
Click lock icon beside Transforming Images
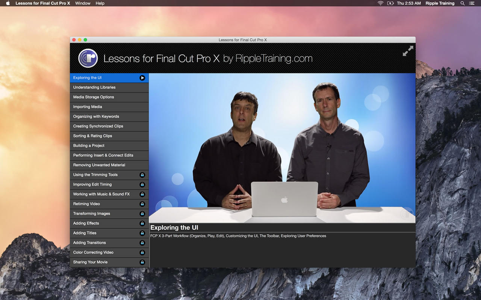click(x=142, y=214)
